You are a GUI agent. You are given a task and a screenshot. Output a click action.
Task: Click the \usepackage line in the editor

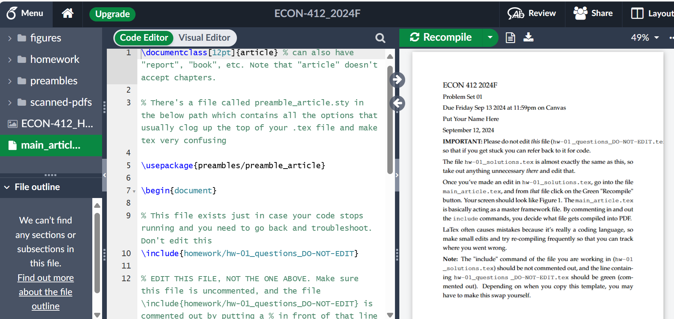coord(233,165)
